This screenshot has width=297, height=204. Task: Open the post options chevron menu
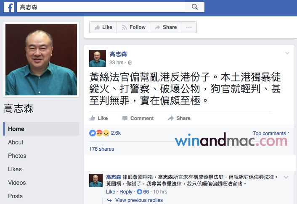click(287, 53)
